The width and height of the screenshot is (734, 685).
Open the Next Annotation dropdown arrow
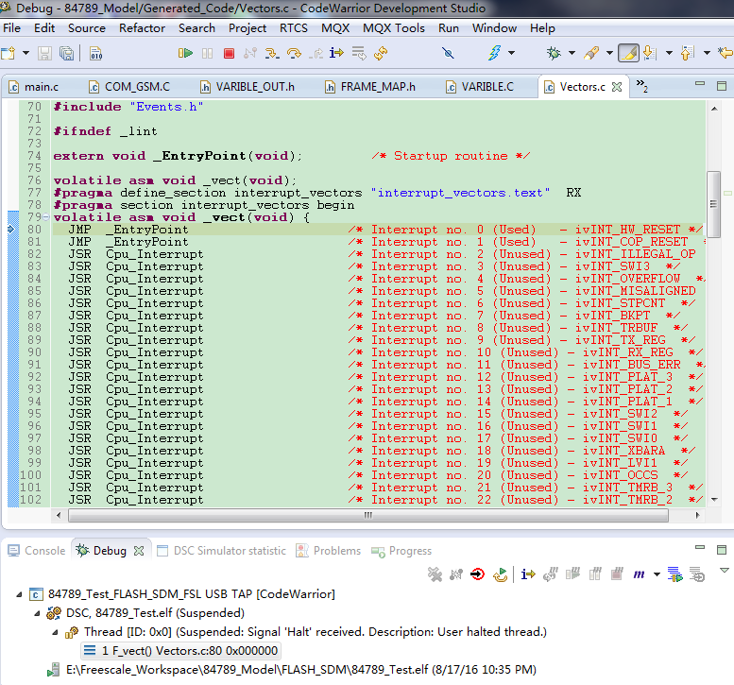(669, 53)
